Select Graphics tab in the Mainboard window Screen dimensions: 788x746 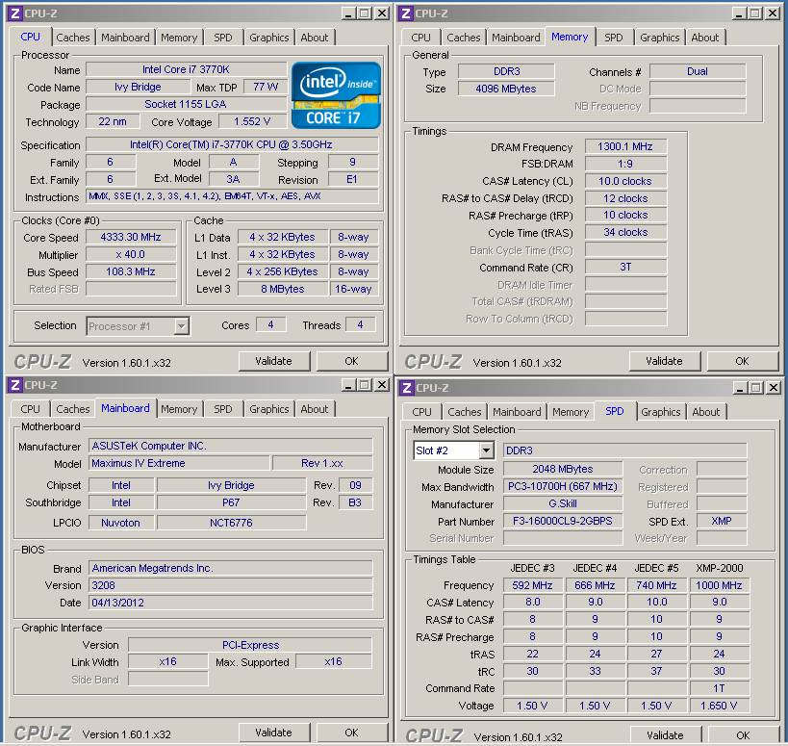pyautogui.click(x=268, y=409)
